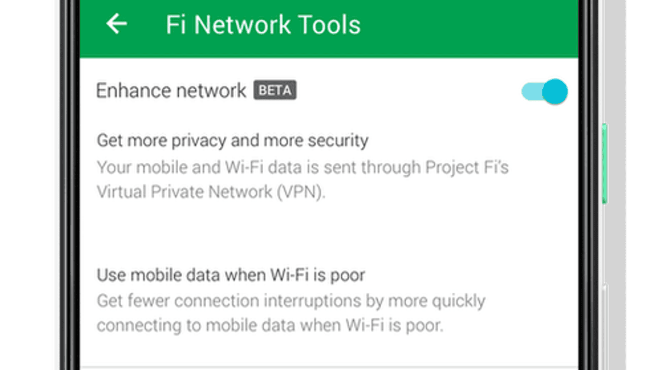Tap the 'Fi Network Tools' title

[x=263, y=25]
